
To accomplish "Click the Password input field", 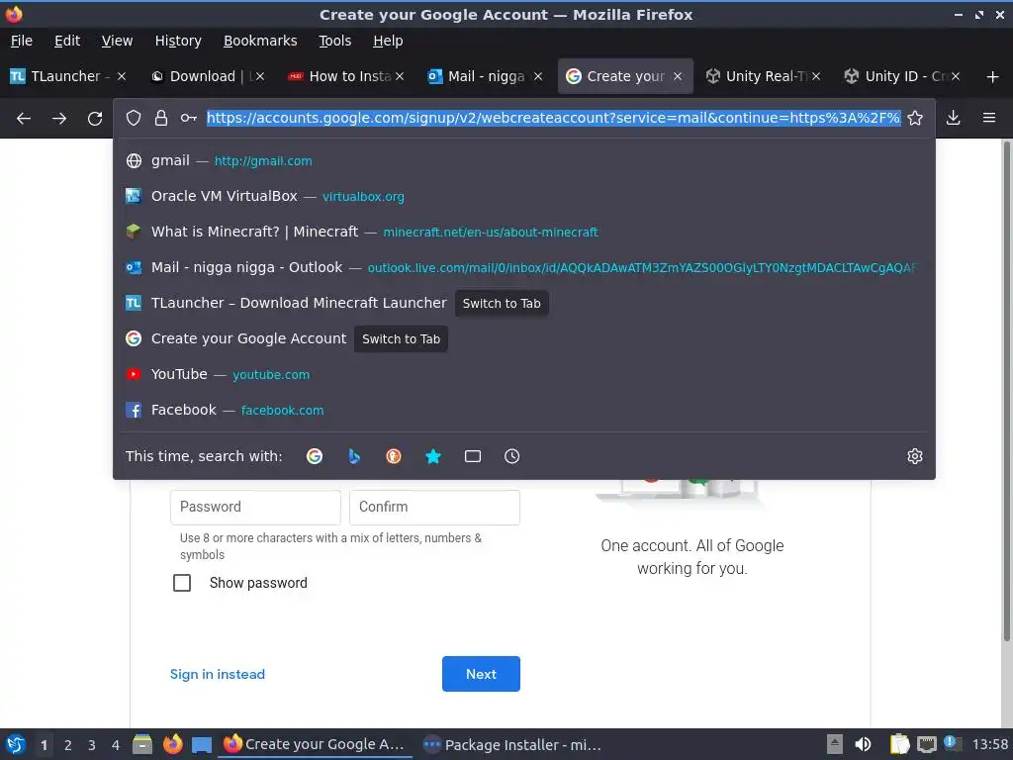I will coord(255,508).
